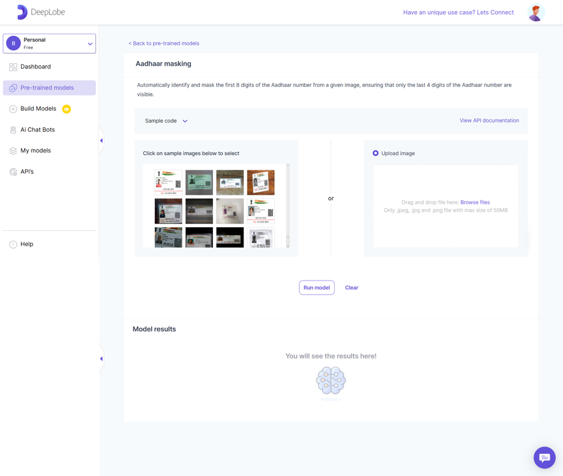Click the Dashboard grid icon

[13, 67]
